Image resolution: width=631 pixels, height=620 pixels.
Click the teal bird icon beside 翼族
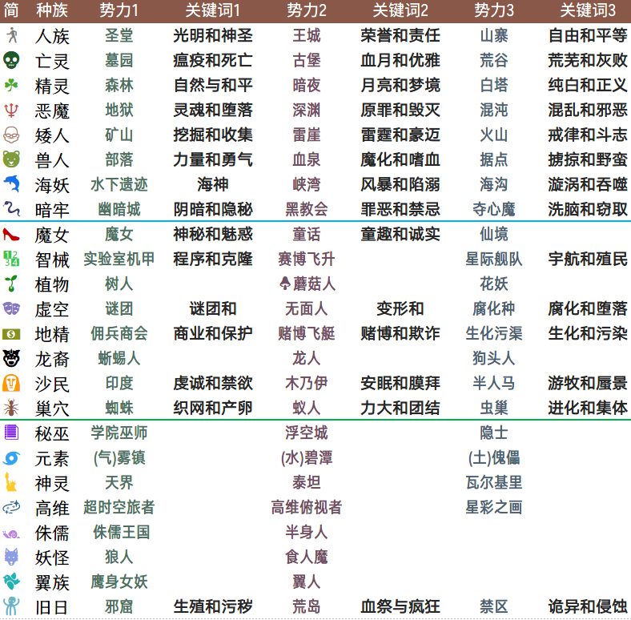pyautogui.click(x=11, y=582)
